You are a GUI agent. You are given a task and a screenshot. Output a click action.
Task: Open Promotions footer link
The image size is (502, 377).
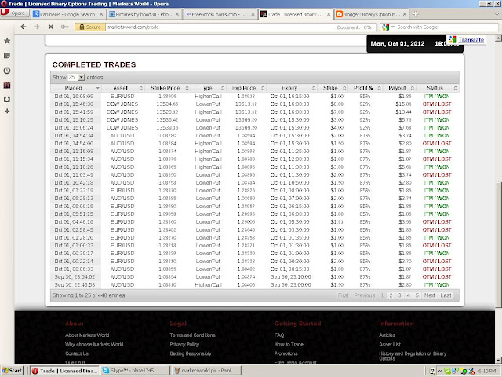click(x=286, y=353)
